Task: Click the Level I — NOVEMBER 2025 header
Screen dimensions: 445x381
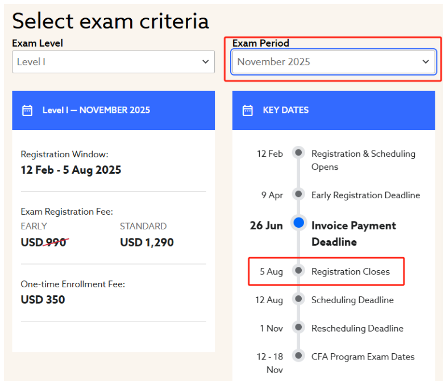Action: point(113,110)
